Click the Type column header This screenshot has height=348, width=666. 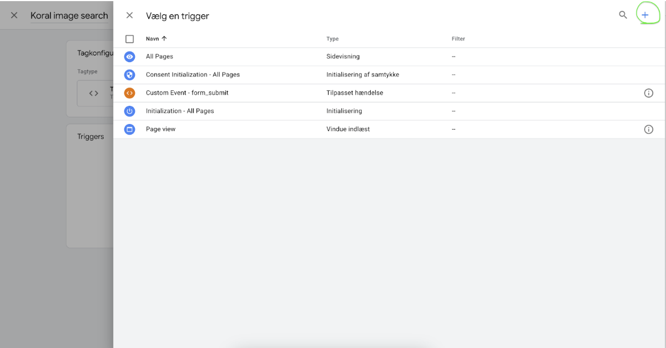(332, 39)
